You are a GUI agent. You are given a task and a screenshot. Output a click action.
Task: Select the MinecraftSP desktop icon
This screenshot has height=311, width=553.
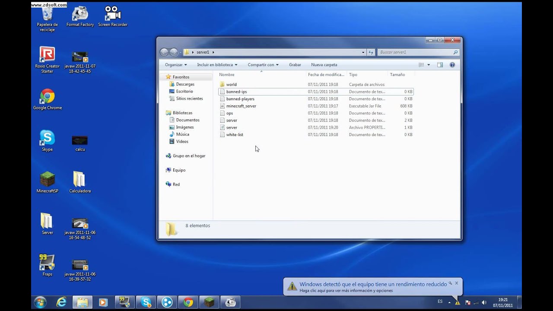47,182
